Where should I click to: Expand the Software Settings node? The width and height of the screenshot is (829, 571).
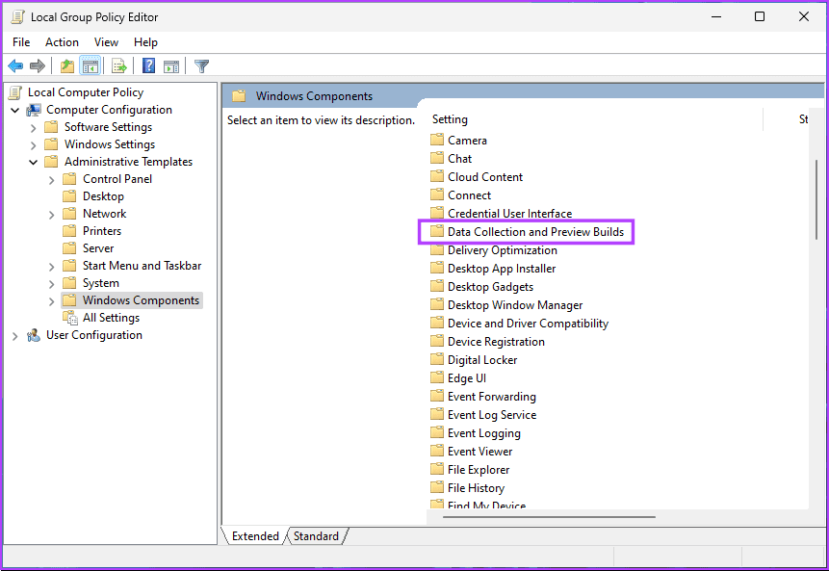point(34,128)
